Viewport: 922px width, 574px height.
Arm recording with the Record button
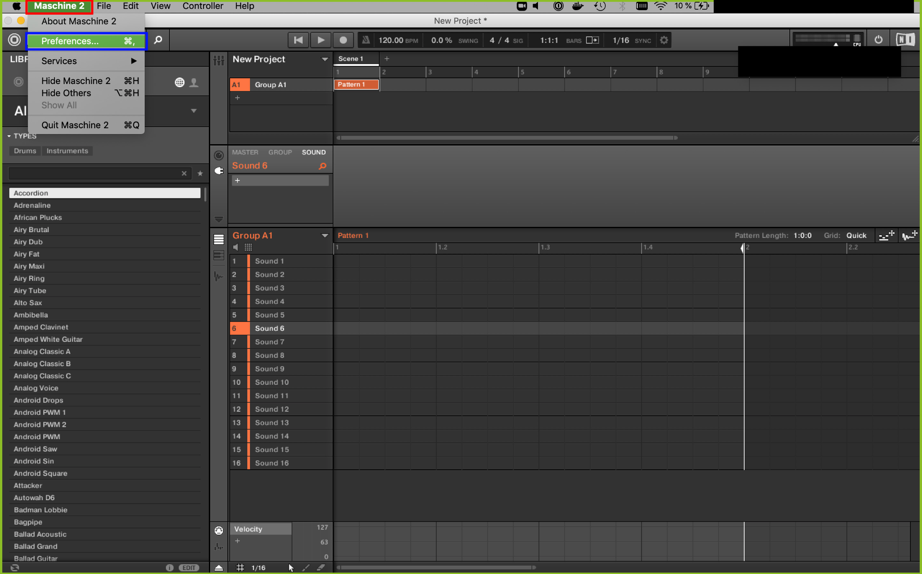pos(343,40)
